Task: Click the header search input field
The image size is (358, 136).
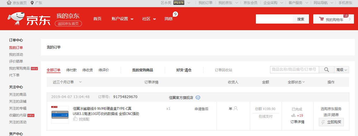Action: pyautogui.click(x=274, y=19)
